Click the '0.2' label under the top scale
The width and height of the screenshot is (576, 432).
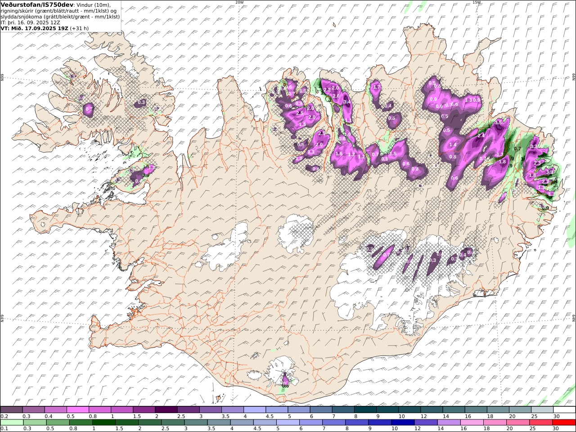point(4,416)
